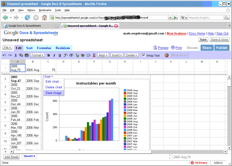Select cell A1 containing 2005 Aug,75
Screen dimensions: 232x166
pyautogui.click(x=18, y=68)
